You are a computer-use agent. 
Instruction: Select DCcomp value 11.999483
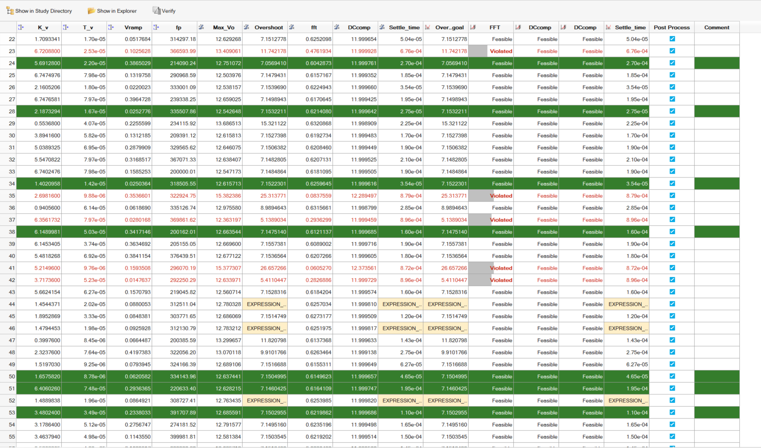point(364,136)
